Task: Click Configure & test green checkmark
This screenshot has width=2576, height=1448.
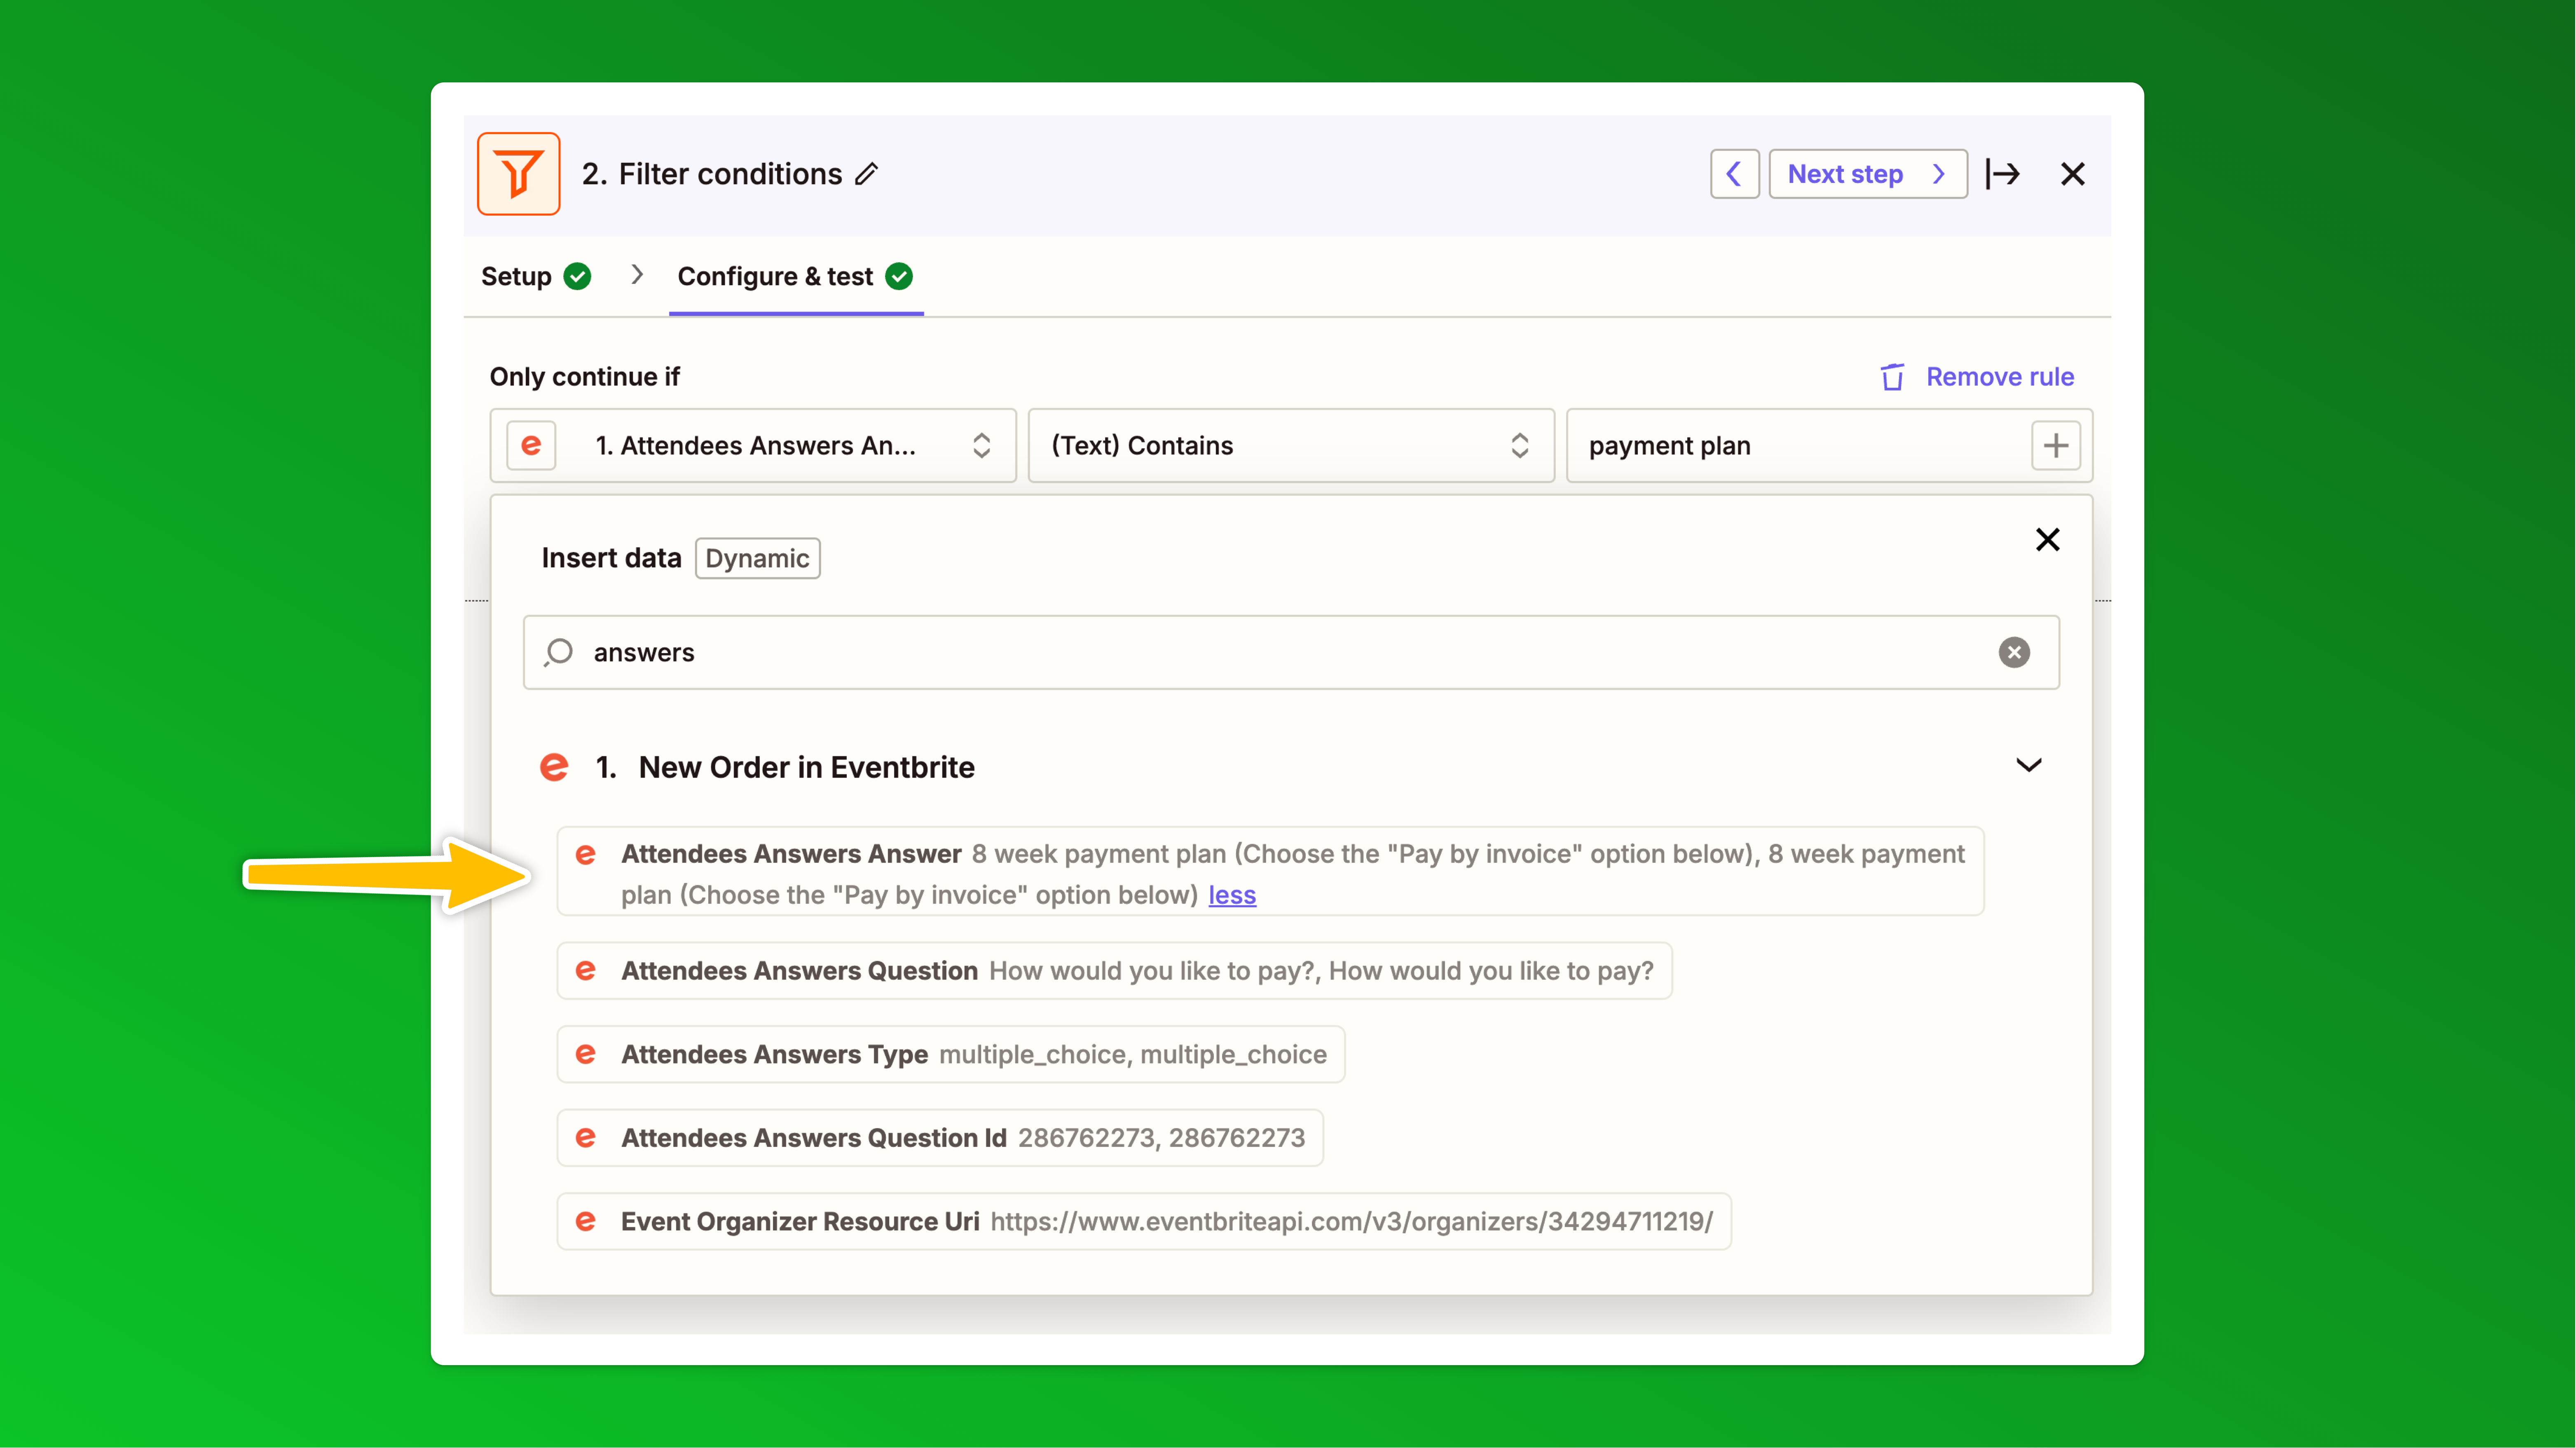Action: (899, 276)
